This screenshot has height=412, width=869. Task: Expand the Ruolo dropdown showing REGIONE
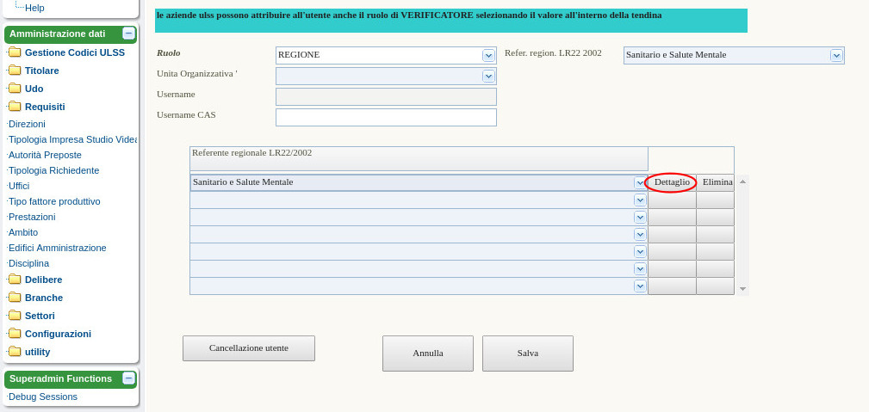click(488, 55)
